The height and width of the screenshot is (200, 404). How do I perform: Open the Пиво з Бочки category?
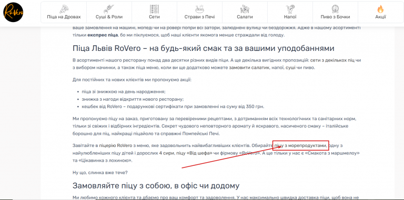335,13
